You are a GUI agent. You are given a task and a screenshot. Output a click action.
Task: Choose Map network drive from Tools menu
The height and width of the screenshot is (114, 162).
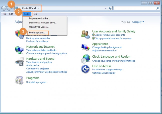point(39,18)
